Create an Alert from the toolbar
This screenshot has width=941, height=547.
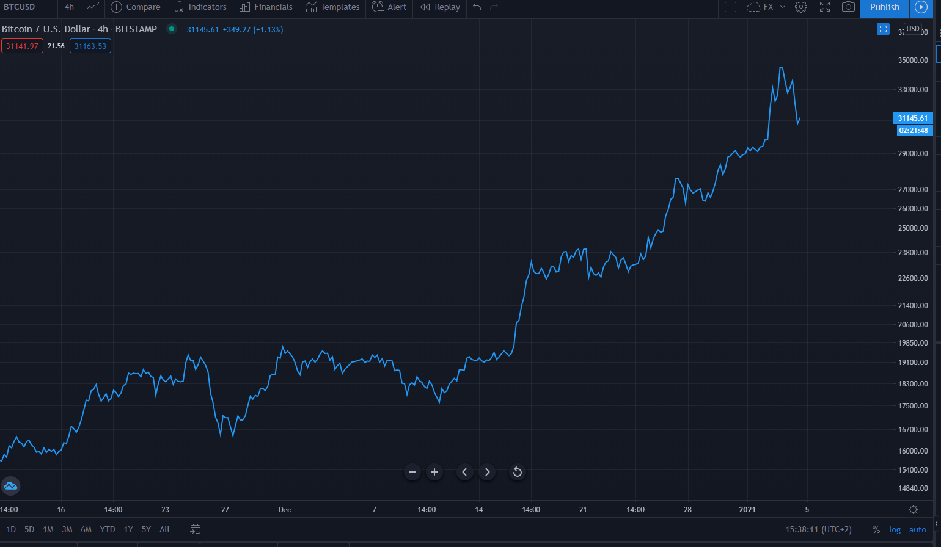pyautogui.click(x=389, y=7)
